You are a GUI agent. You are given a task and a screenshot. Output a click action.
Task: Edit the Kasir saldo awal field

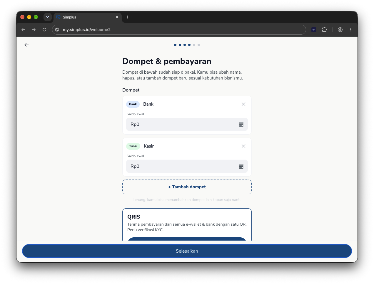click(187, 166)
